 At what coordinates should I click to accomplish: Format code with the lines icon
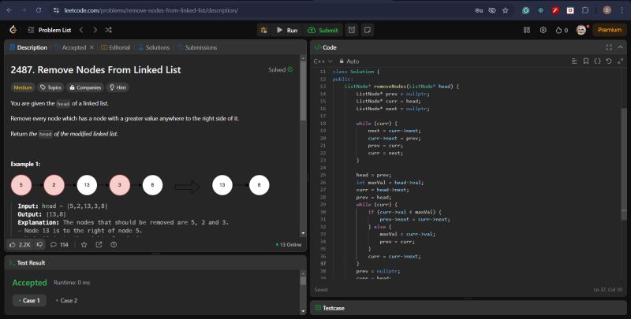[x=574, y=61]
